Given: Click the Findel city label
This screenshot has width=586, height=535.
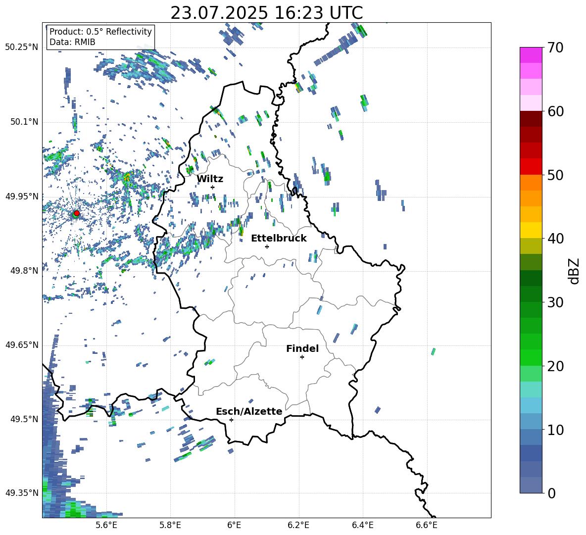Looking at the screenshot, I should (x=302, y=348).
